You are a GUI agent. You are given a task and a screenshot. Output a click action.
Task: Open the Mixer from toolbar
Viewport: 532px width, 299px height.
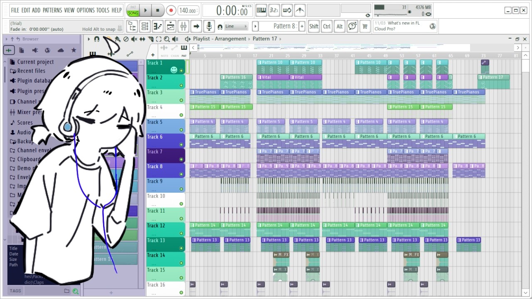pos(183,27)
